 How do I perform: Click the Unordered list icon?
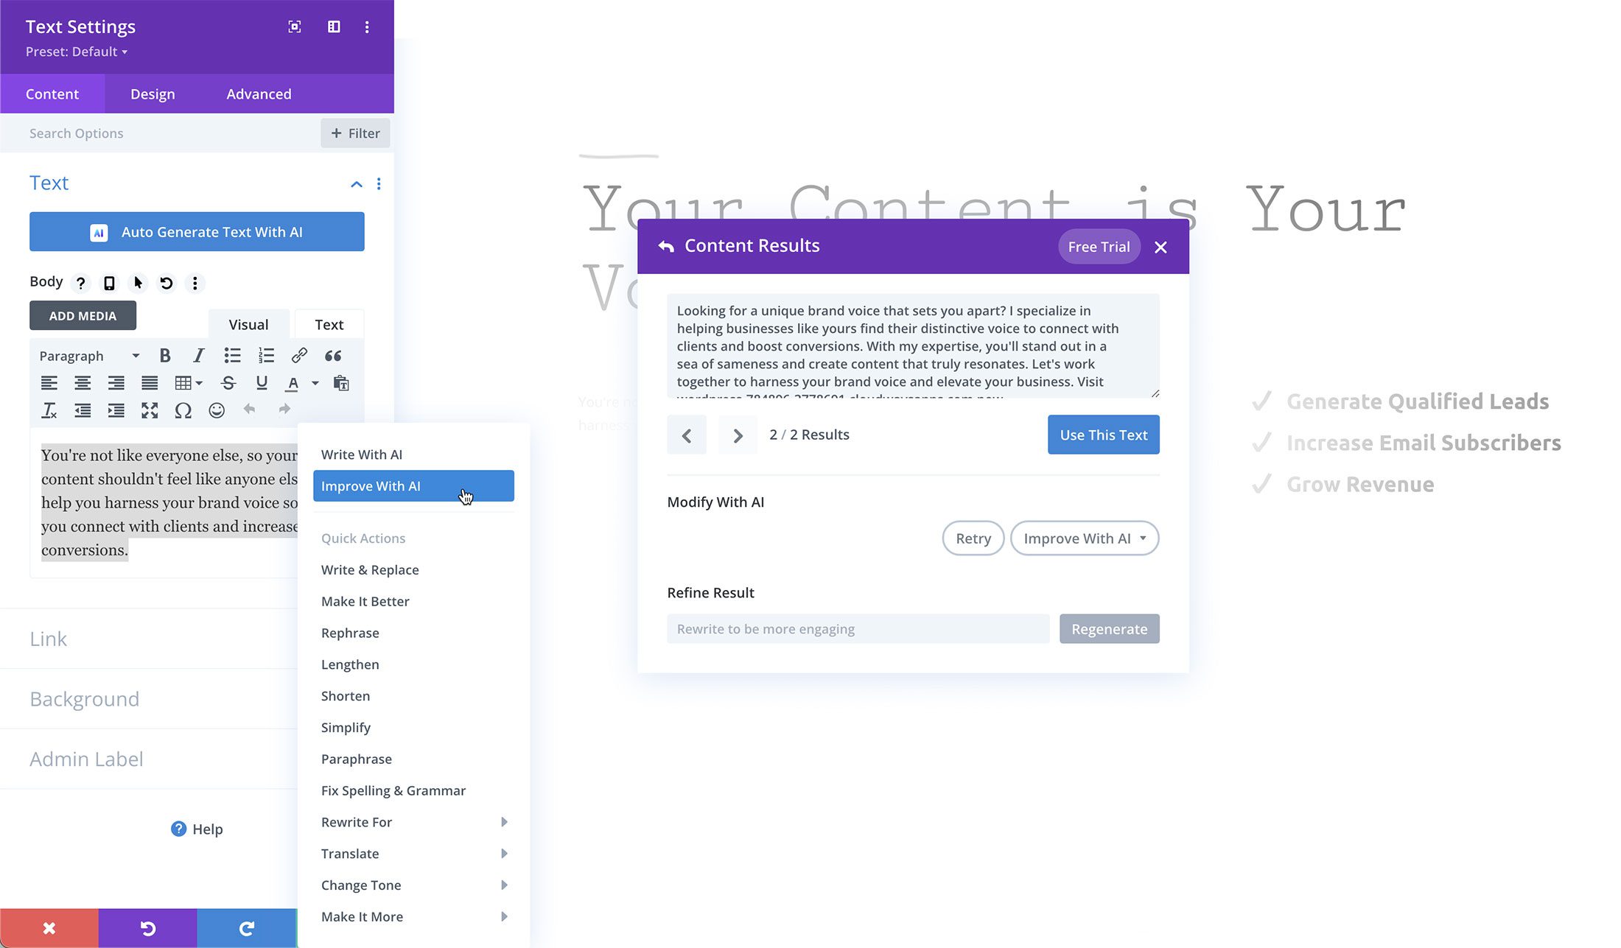pyautogui.click(x=231, y=356)
